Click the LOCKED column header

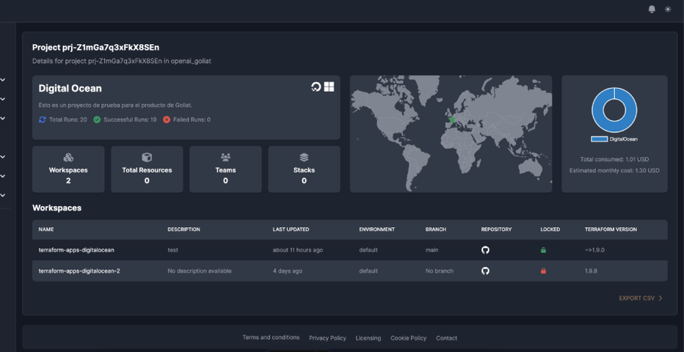[550, 230]
